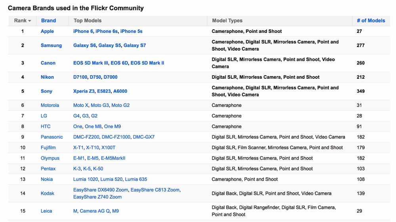Open the iPhone 6 model link
Viewport: 396px width, 222px height.
[83, 31]
